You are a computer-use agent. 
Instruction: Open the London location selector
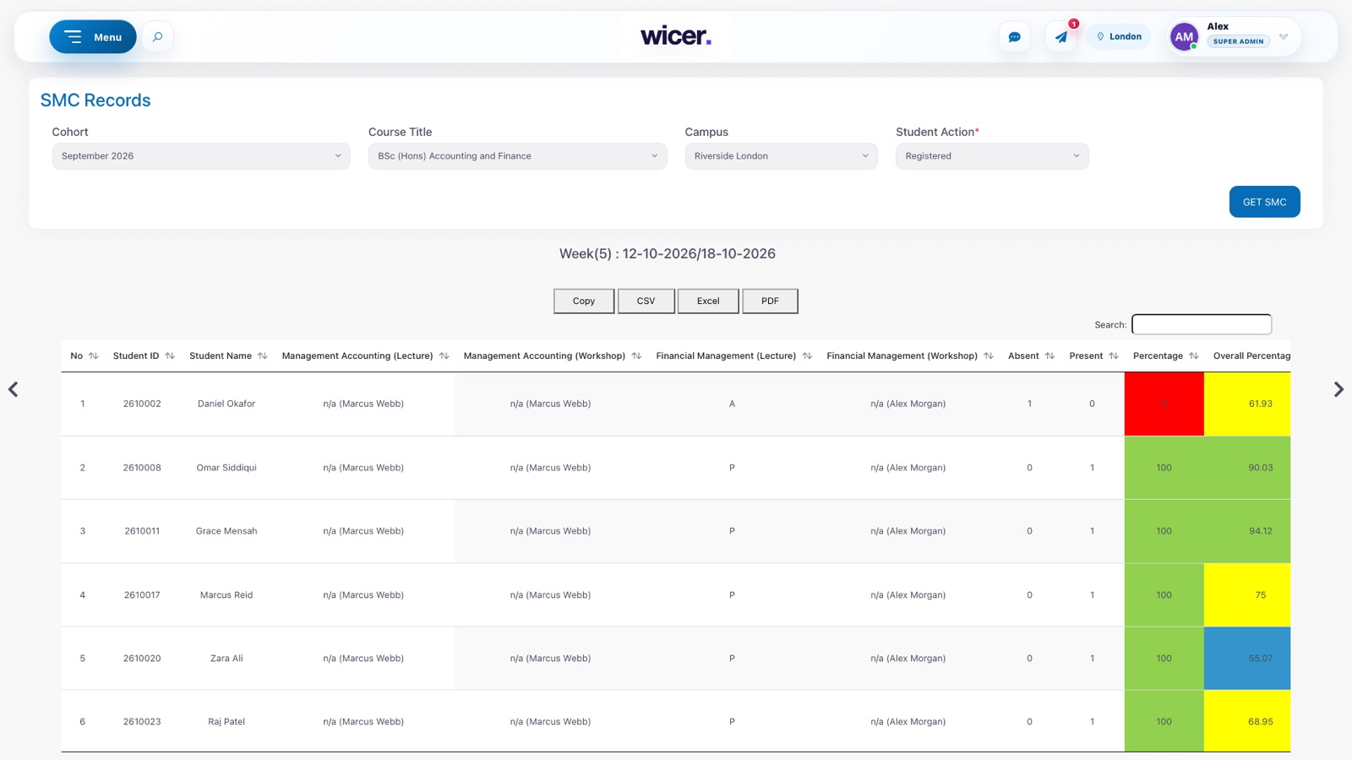coord(1119,37)
